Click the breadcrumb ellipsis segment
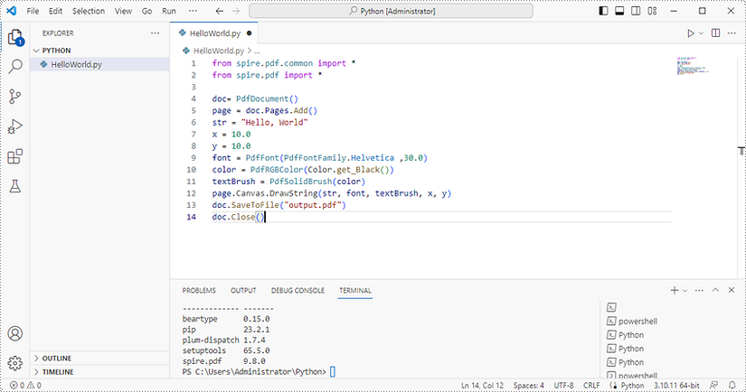746x392 pixels. coord(257,51)
